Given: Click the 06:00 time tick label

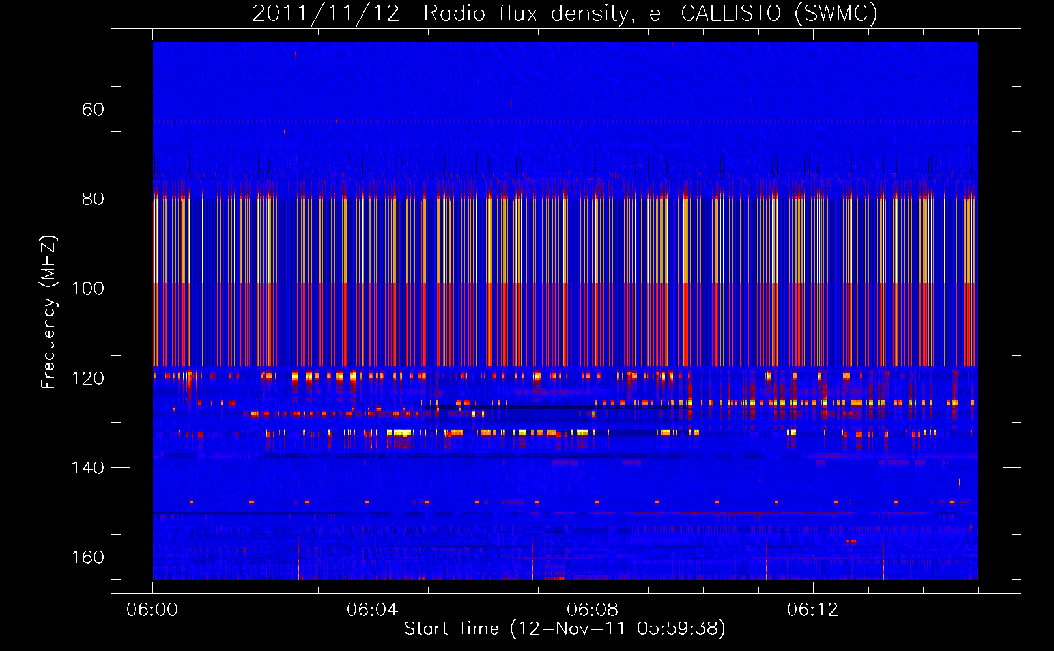Looking at the screenshot, I should click(152, 610).
